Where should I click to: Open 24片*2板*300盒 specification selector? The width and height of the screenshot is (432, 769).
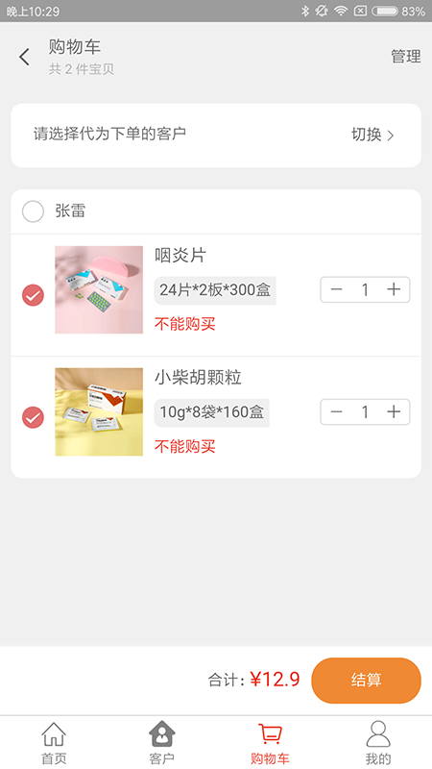tap(215, 290)
